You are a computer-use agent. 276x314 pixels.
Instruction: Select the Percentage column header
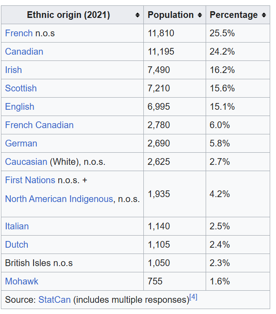238,15
